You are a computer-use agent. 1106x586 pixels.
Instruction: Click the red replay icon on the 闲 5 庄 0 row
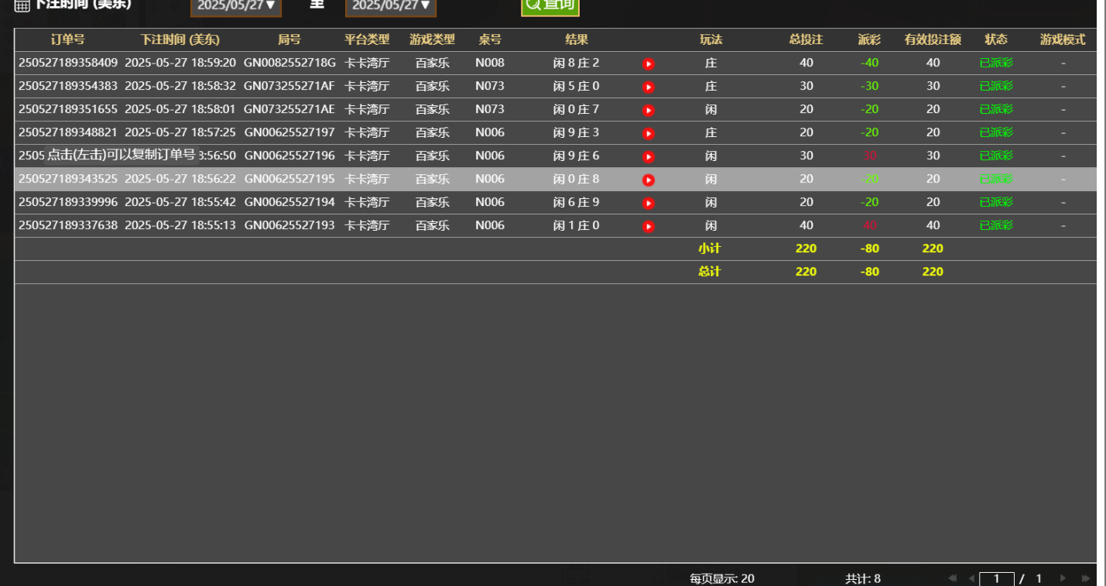point(648,86)
